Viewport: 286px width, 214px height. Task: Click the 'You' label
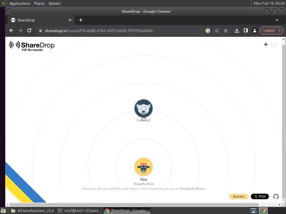[x=143, y=179]
